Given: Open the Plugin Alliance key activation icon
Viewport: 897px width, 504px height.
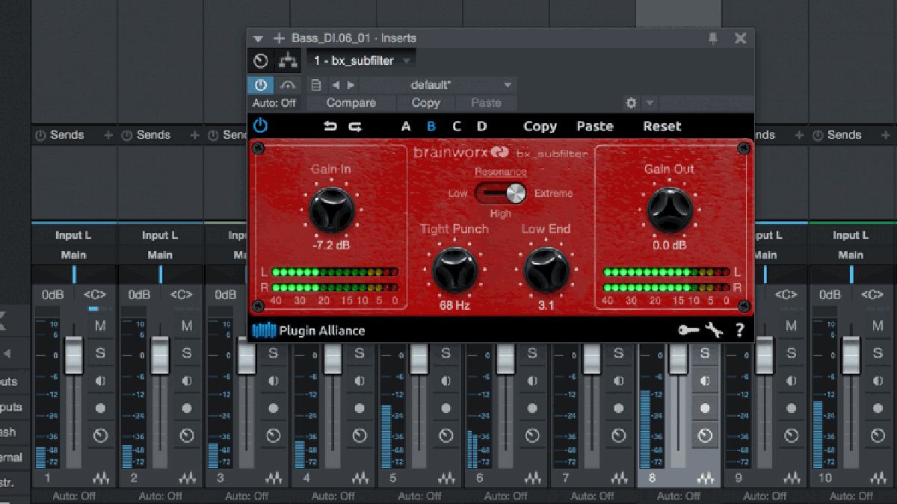Looking at the screenshot, I should click(x=688, y=330).
